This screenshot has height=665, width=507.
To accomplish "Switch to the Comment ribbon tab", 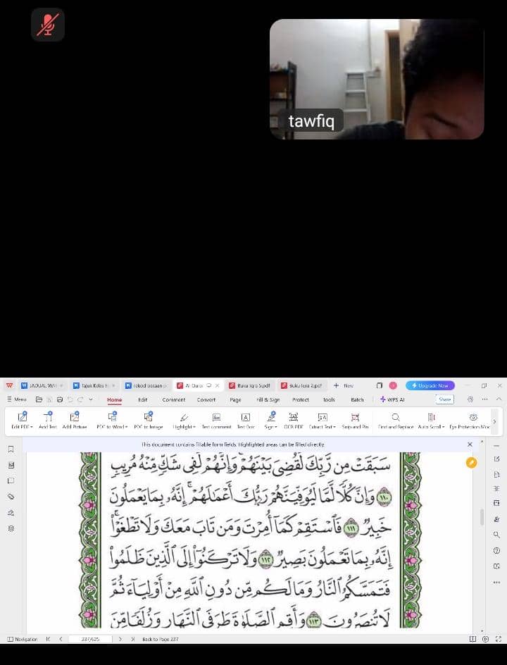I will click(x=174, y=399).
